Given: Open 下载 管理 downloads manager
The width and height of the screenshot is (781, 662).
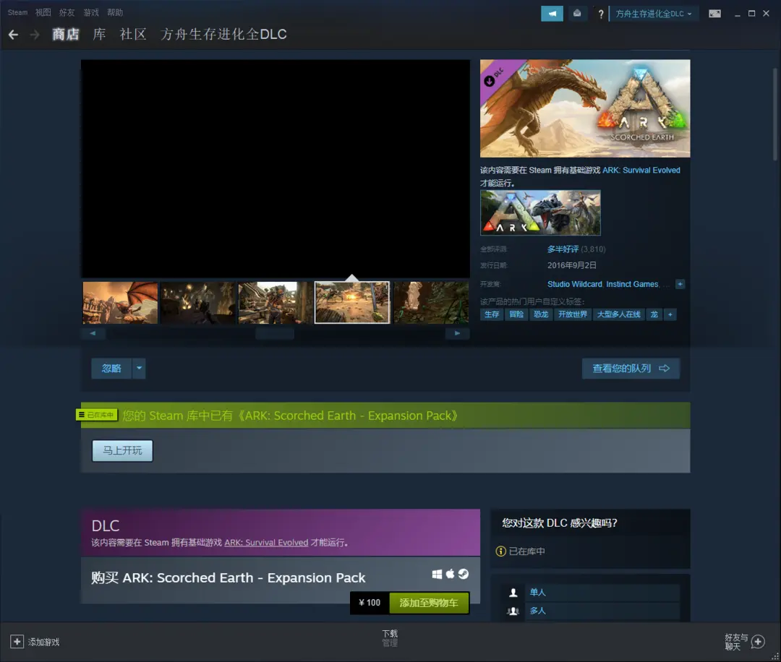Looking at the screenshot, I should 390,638.
